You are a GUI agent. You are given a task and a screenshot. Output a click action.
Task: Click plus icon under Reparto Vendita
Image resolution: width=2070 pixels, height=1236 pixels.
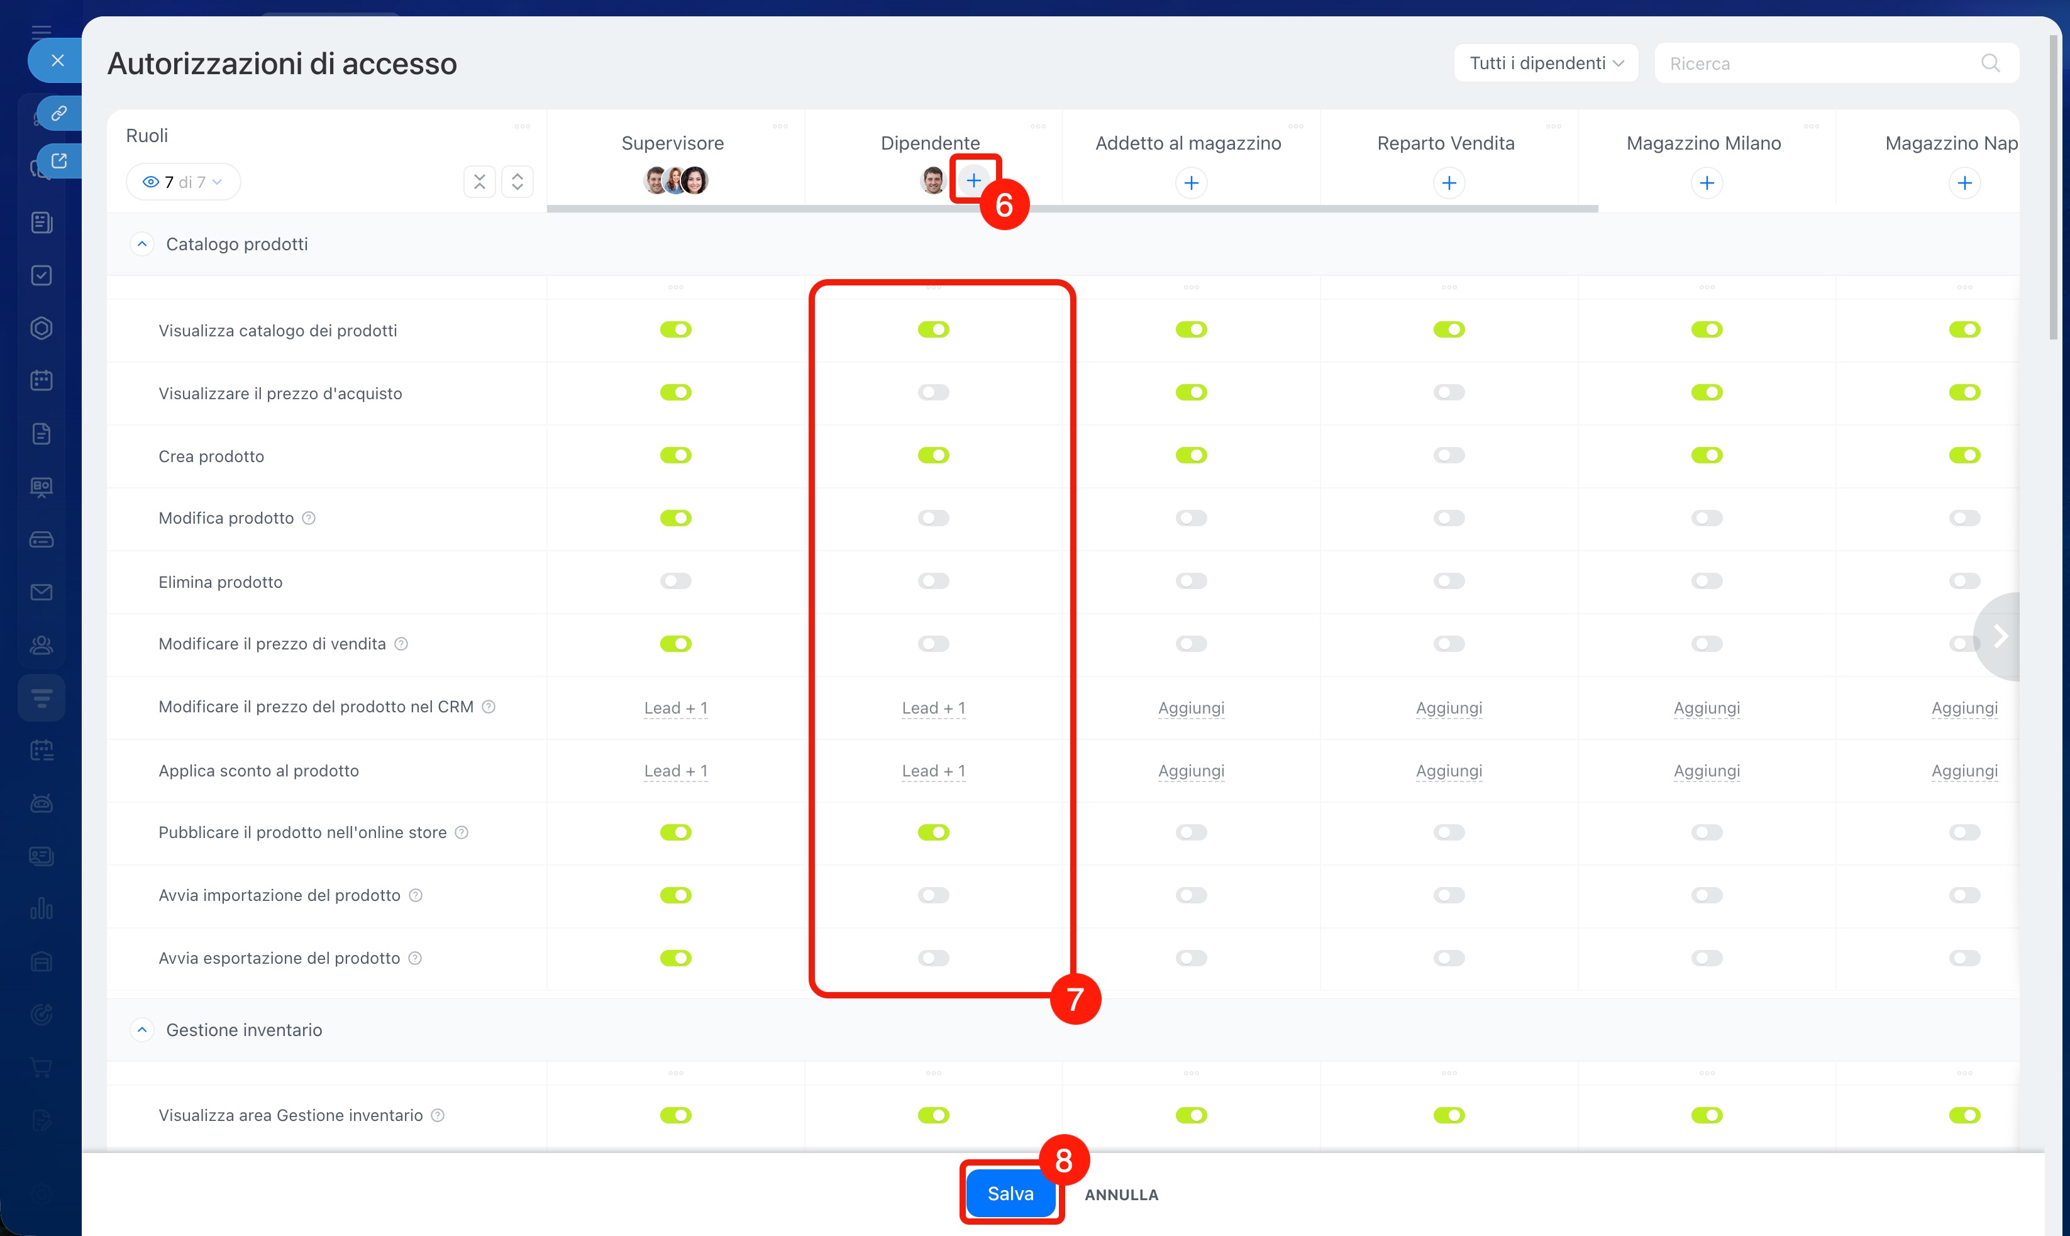(x=1449, y=182)
